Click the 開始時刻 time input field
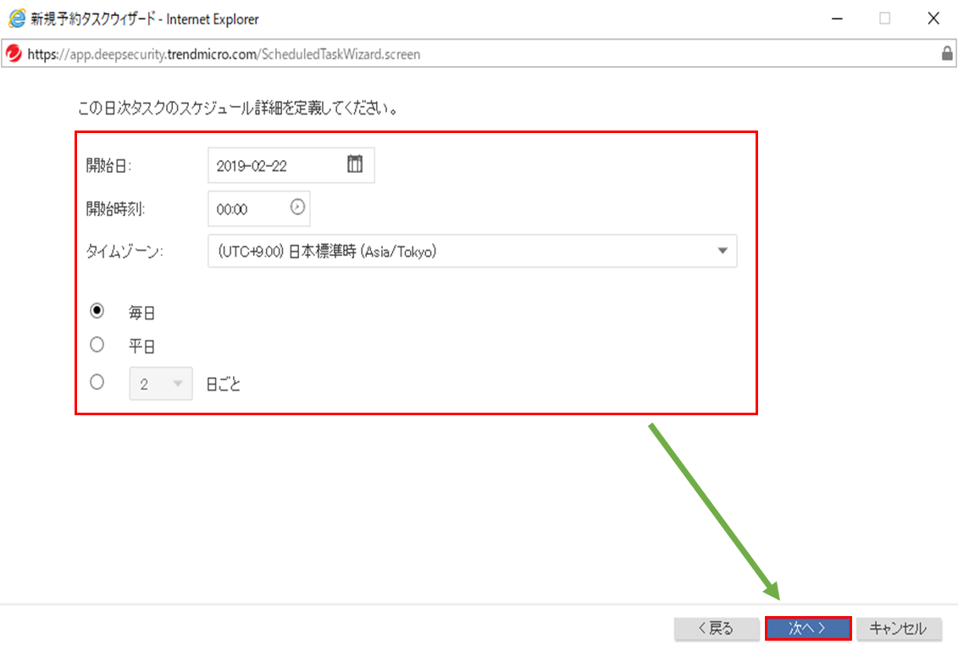 [259, 208]
